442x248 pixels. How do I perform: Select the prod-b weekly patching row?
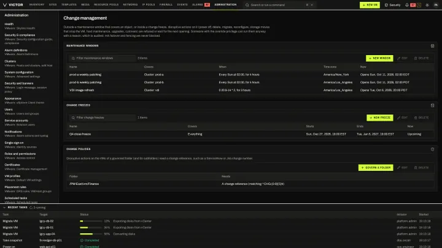coord(250,83)
